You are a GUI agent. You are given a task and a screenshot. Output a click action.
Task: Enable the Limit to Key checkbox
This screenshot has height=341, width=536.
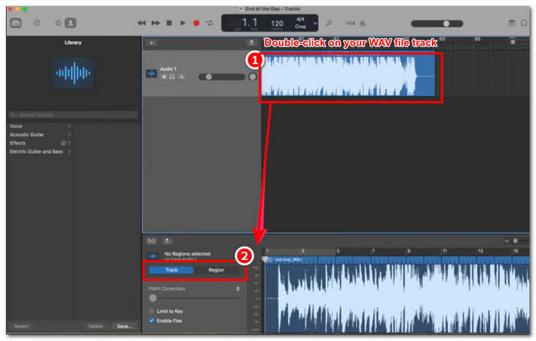152,311
